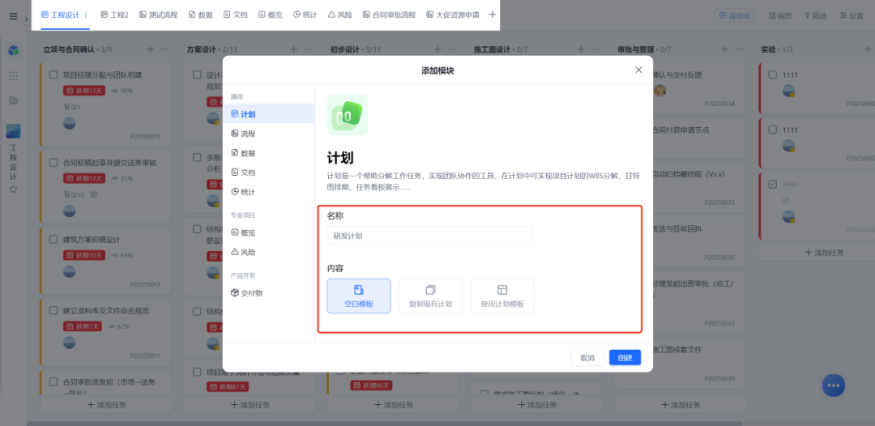Open the ··· menu of 初步设计 column

tap(452, 49)
